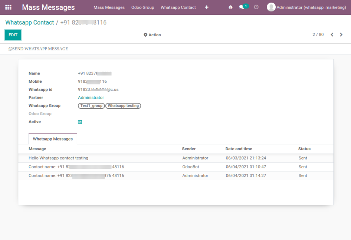Toggle the Active checkbox

(80, 122)
